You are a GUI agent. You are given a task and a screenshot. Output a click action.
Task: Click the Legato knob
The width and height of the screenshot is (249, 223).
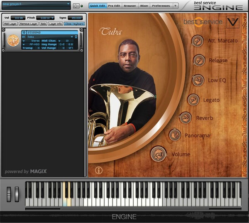(x=193, y=100)
